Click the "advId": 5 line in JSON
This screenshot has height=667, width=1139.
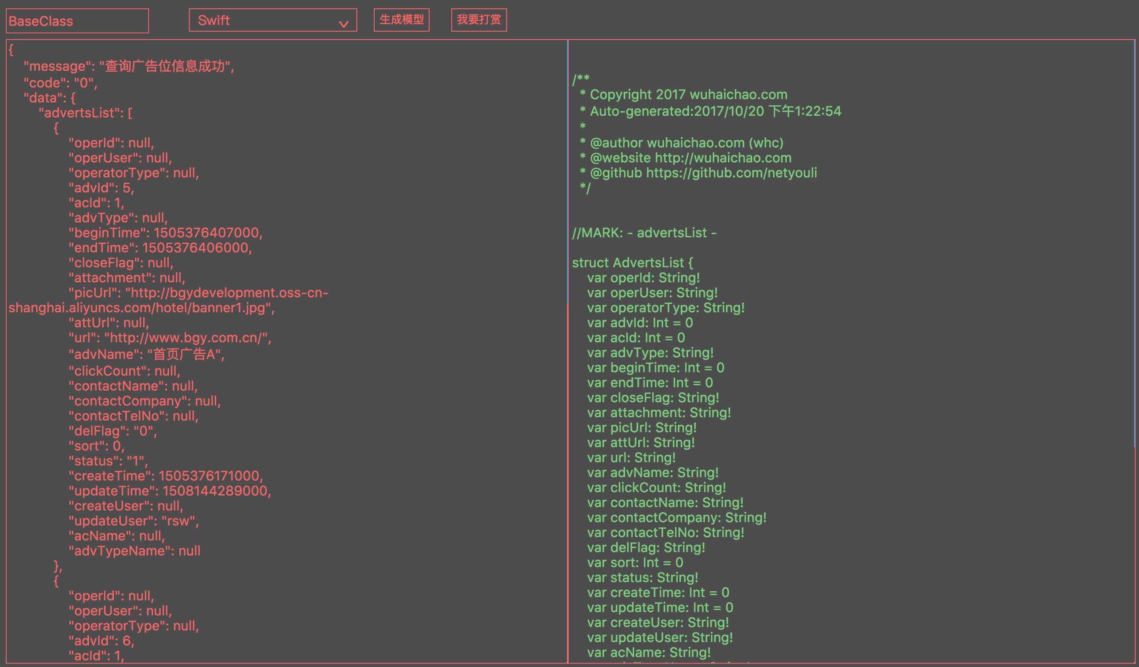pos(101,187)
